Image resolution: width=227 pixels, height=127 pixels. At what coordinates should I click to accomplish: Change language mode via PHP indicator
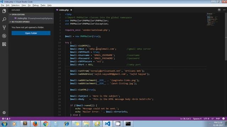pos(218,119)
